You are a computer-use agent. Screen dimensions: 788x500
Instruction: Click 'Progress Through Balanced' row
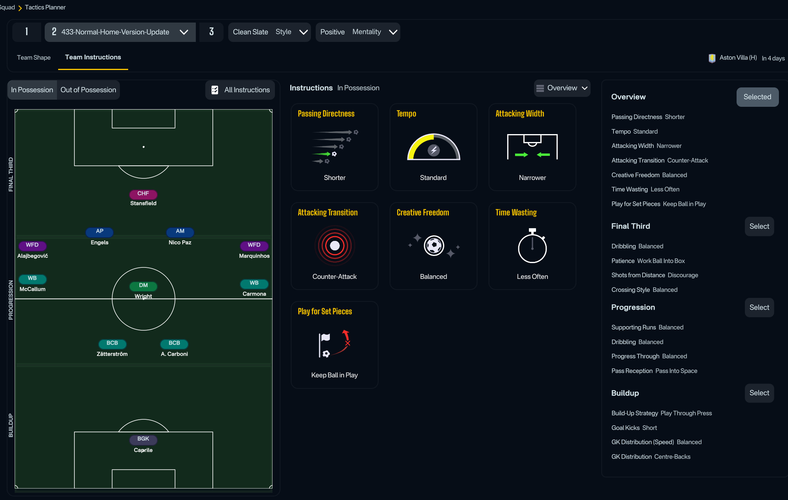pyautogui.click(x=649, y=356)
